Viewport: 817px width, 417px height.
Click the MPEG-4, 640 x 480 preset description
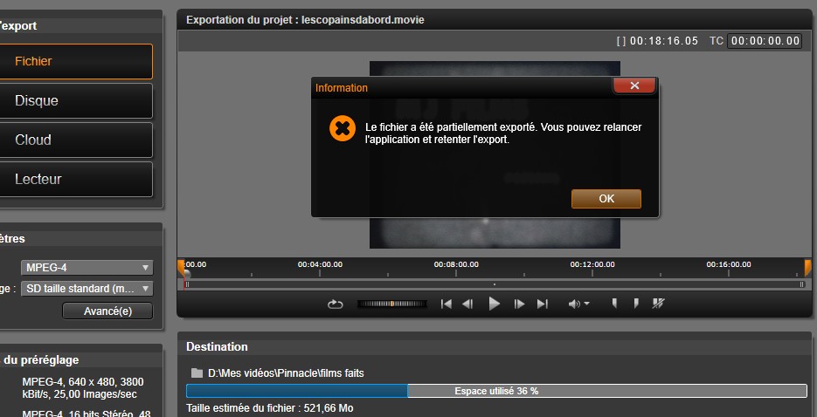(83, 388)
